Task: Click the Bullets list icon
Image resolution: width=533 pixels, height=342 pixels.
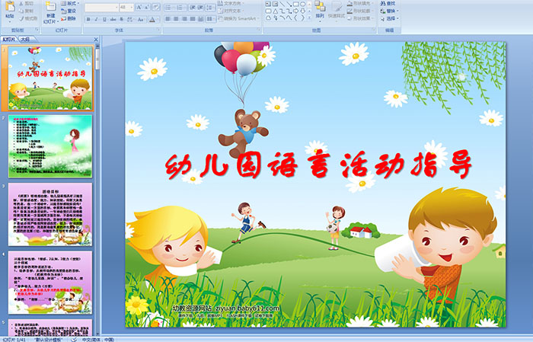Action: (168, 7)
